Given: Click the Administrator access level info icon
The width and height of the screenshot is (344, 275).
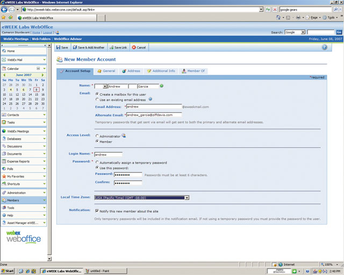Looking at the screenshot, I should (124, 135).
